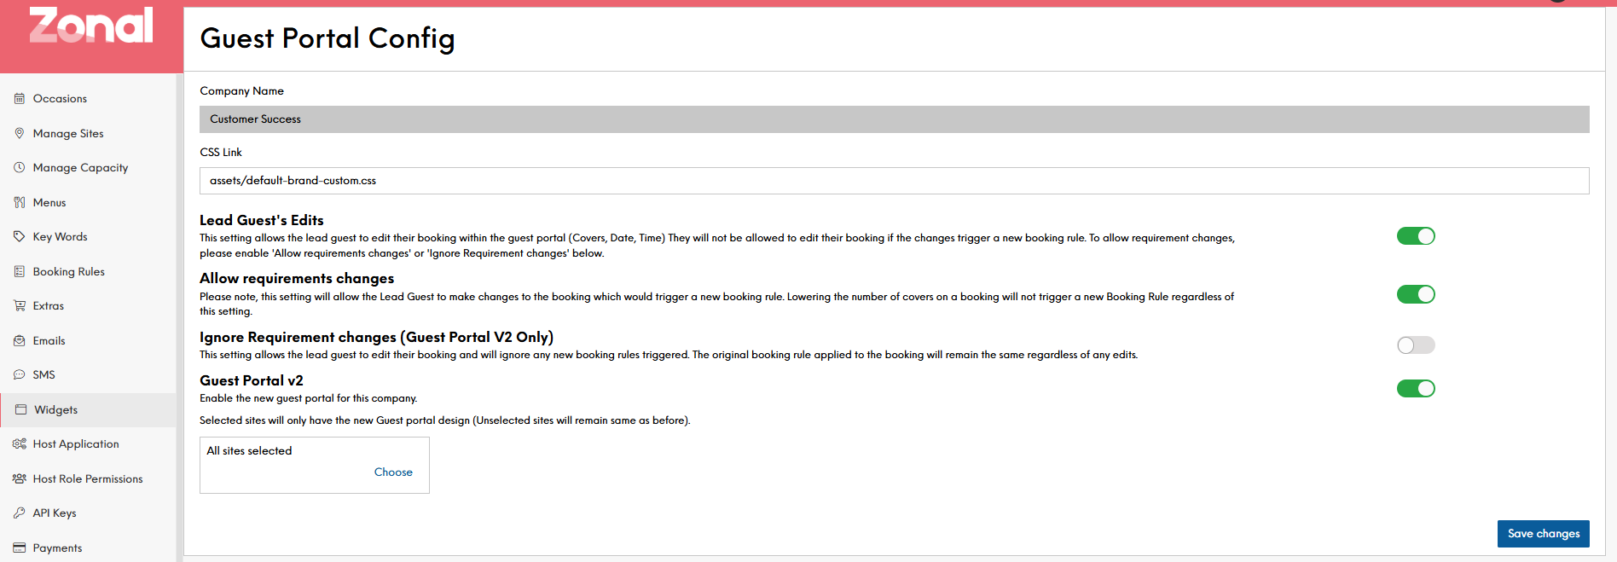Click the Menus cutlery icon
This screenshot has width=1617, height=562.
tap(20, 202)
